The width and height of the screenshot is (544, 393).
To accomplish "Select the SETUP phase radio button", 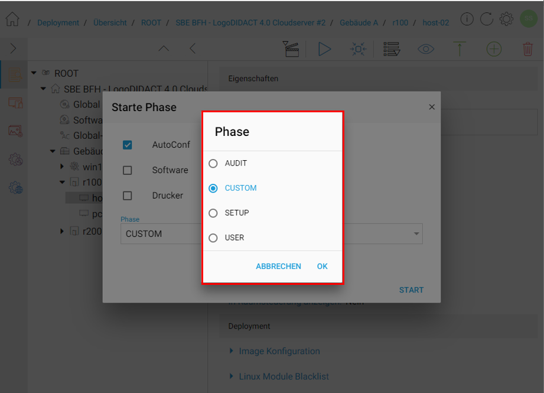I will pyautogui.click(x=213, y=213).
